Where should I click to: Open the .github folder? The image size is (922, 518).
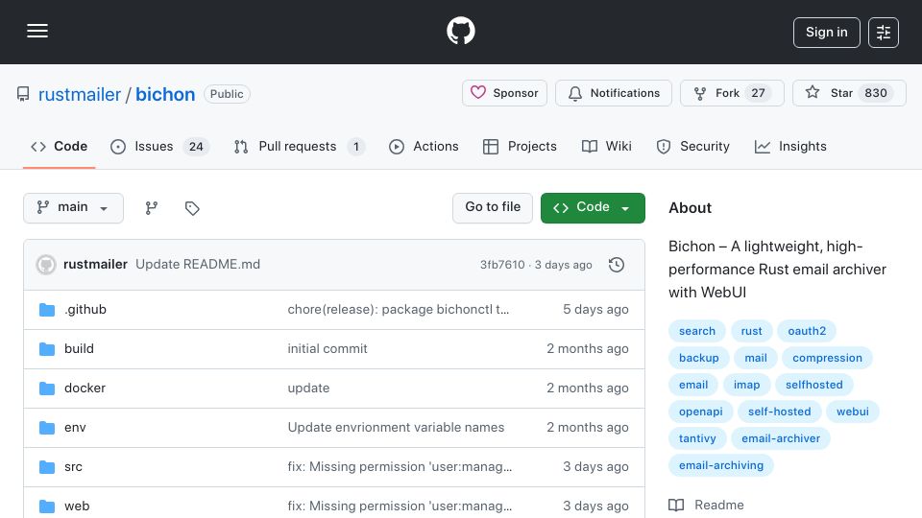pyautogui.click(x=85, y=310)
